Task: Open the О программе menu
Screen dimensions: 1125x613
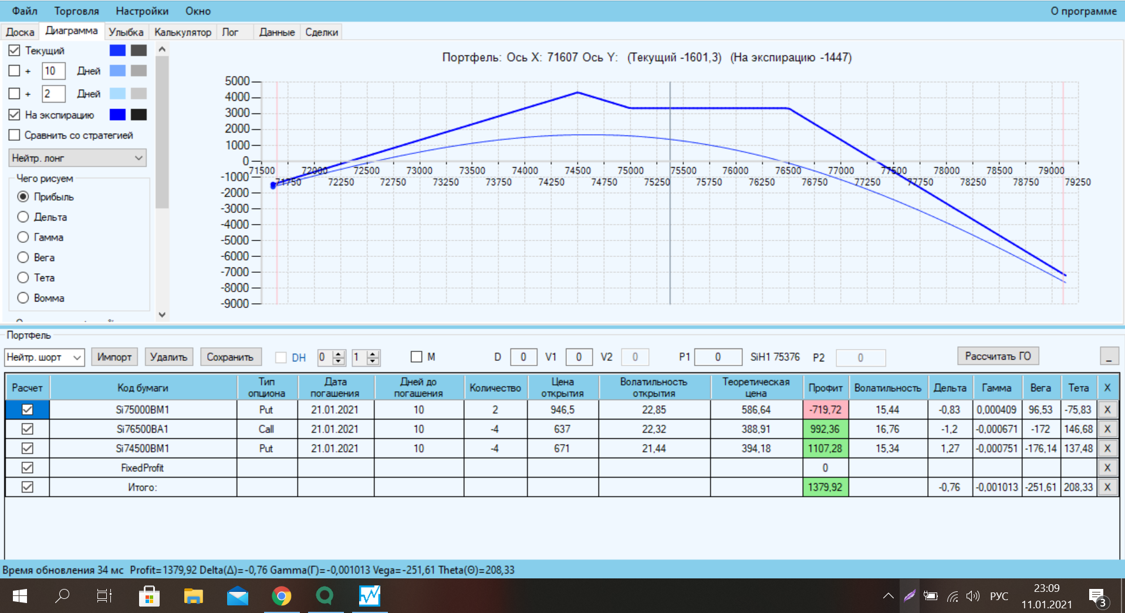Action: click(x=1083, y=11)
